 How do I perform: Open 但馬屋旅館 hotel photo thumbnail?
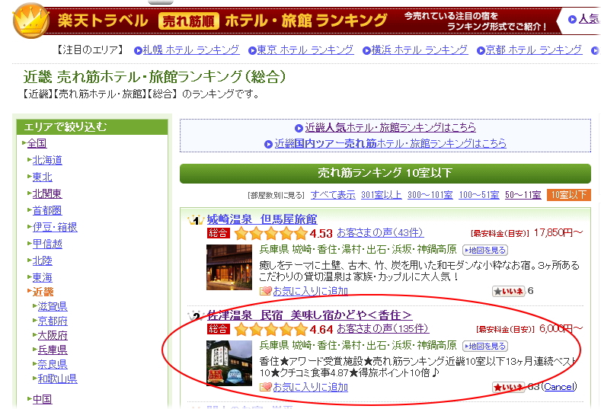coord(229,267)
